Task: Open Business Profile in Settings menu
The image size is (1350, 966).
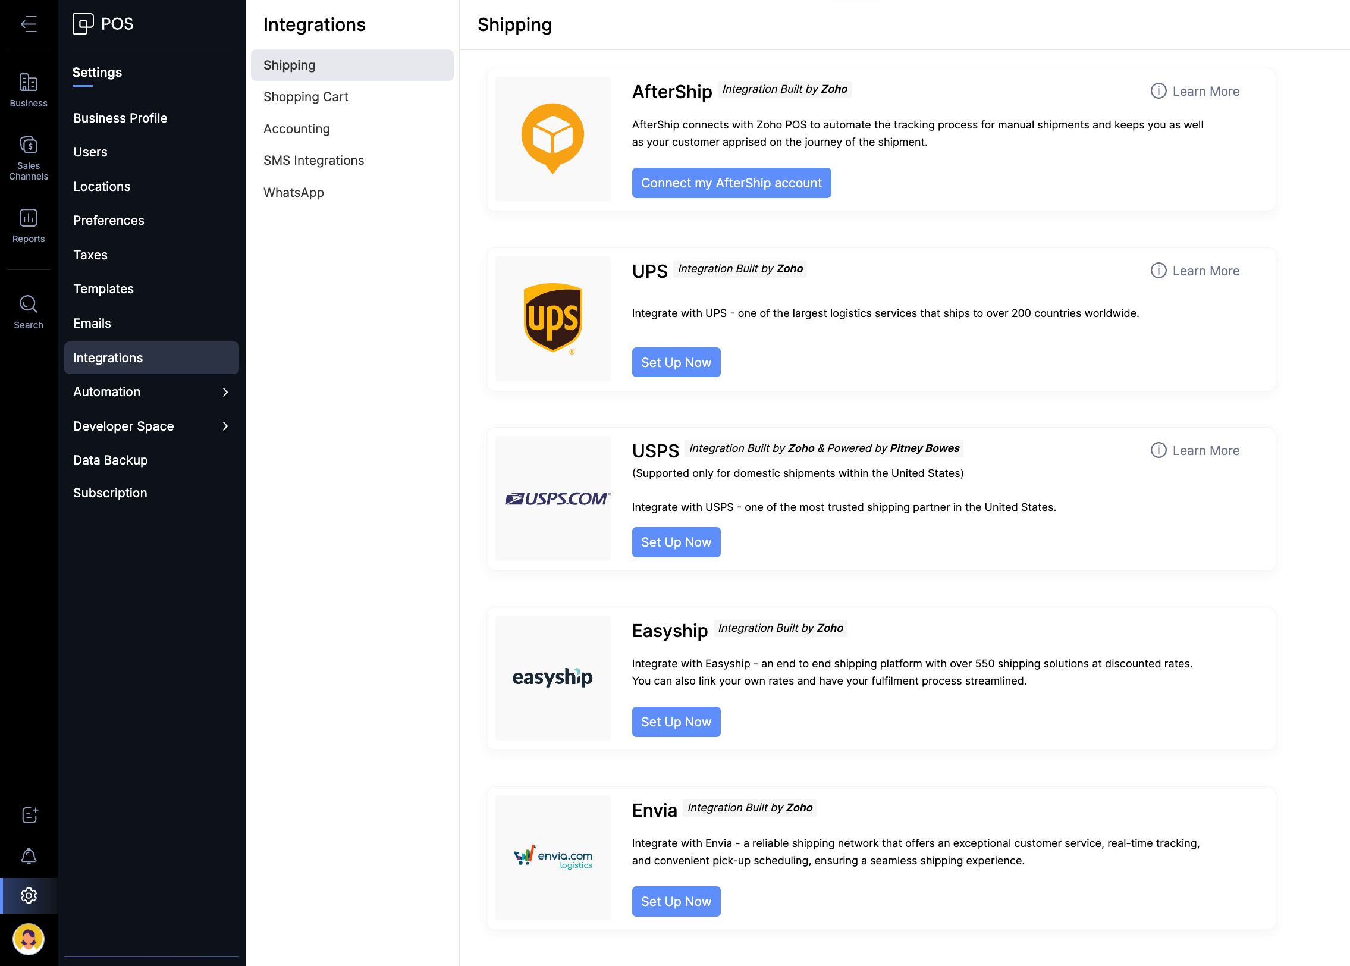Action: pyautogui.click(x=120, y=118)
